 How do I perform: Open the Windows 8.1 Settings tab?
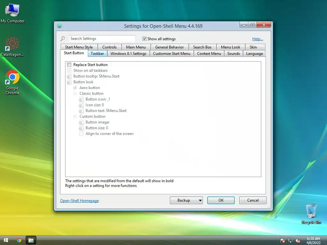point(128,54)
